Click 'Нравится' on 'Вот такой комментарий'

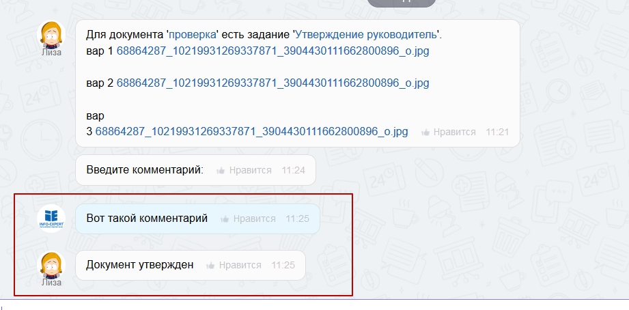point(254,219)
